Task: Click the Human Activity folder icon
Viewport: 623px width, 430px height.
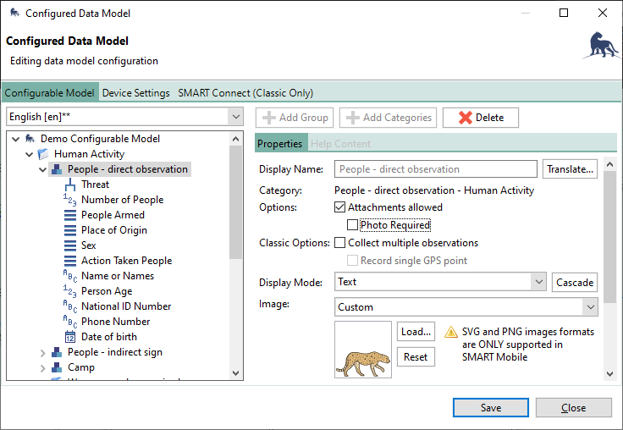Action: click(x=43, y=154)
